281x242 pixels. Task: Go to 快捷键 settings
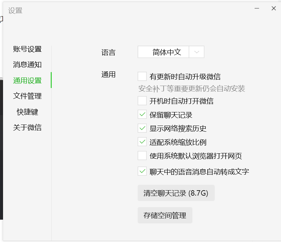(27, 112)
